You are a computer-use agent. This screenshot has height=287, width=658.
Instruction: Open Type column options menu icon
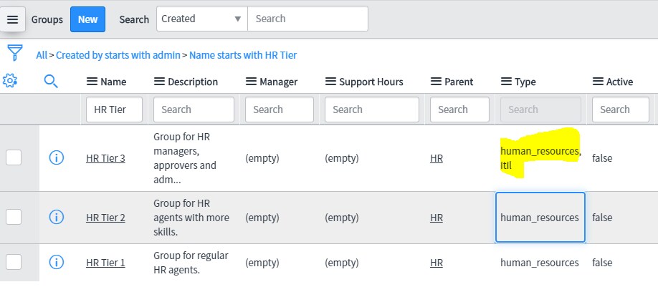[x=506, y=82]
